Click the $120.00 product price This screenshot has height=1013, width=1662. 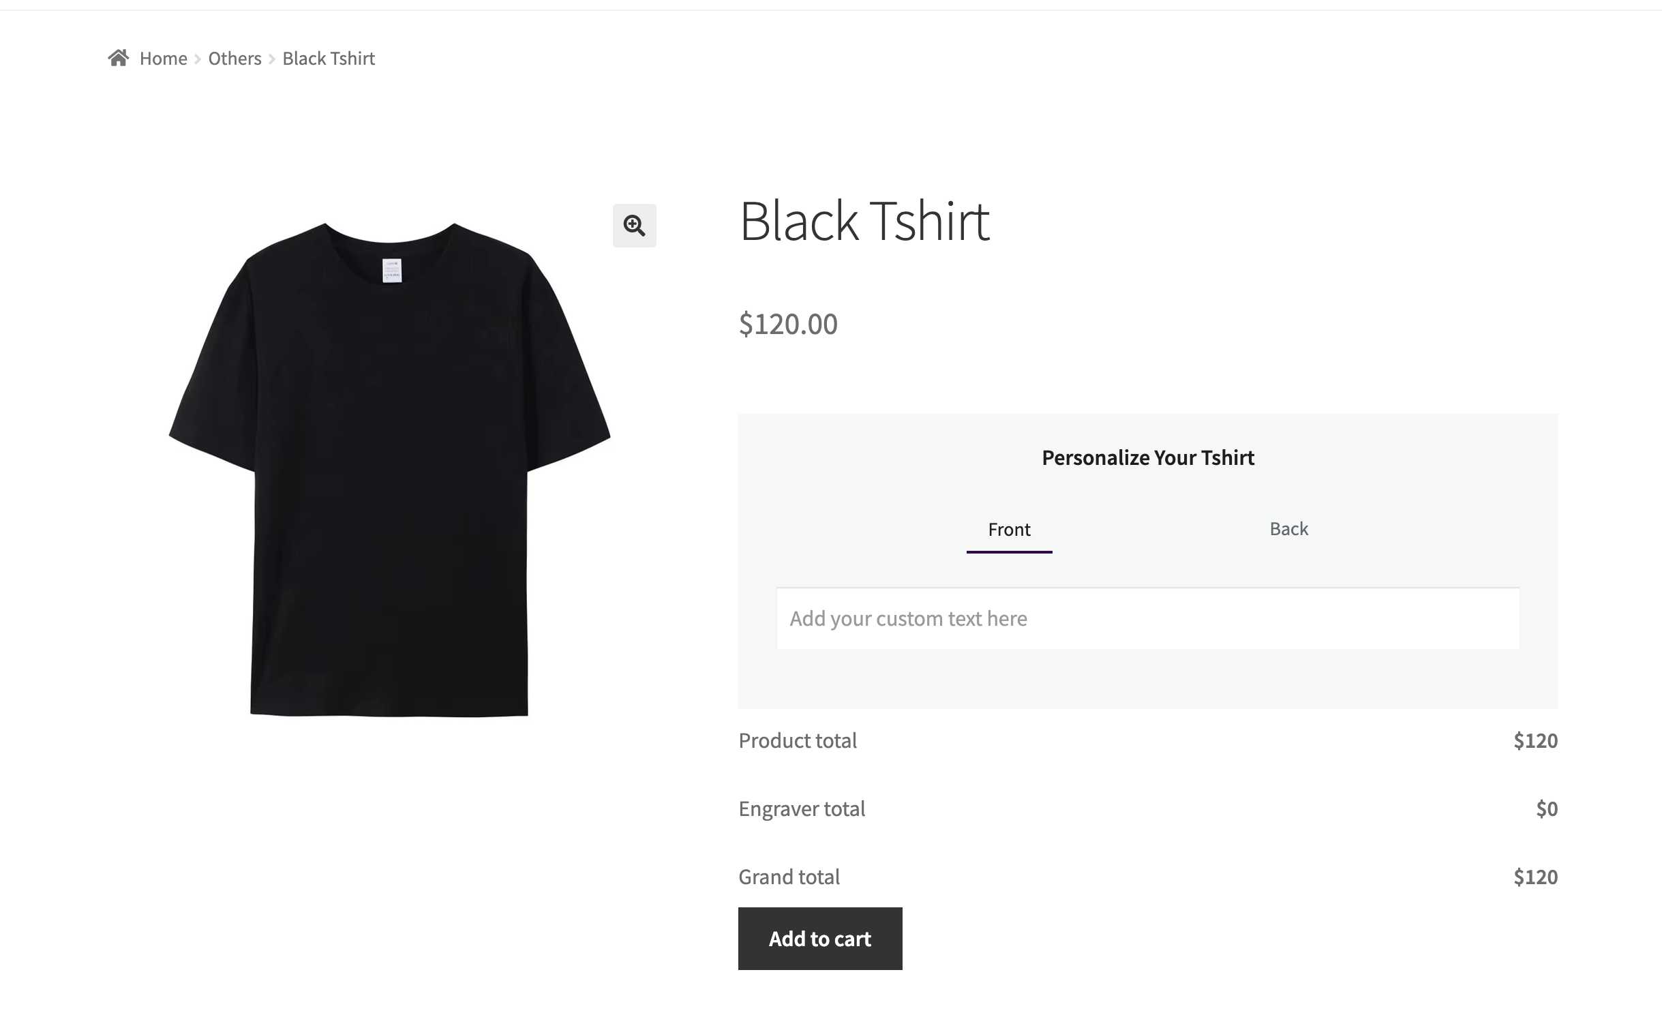click(x=788, y=324)
